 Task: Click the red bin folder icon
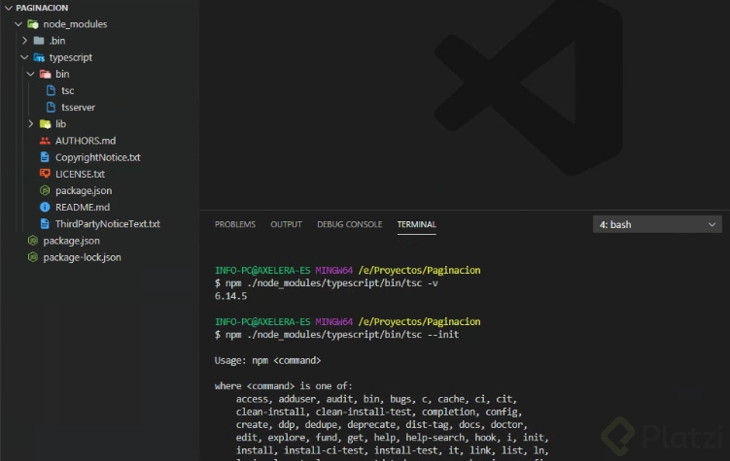pos(45,75)
